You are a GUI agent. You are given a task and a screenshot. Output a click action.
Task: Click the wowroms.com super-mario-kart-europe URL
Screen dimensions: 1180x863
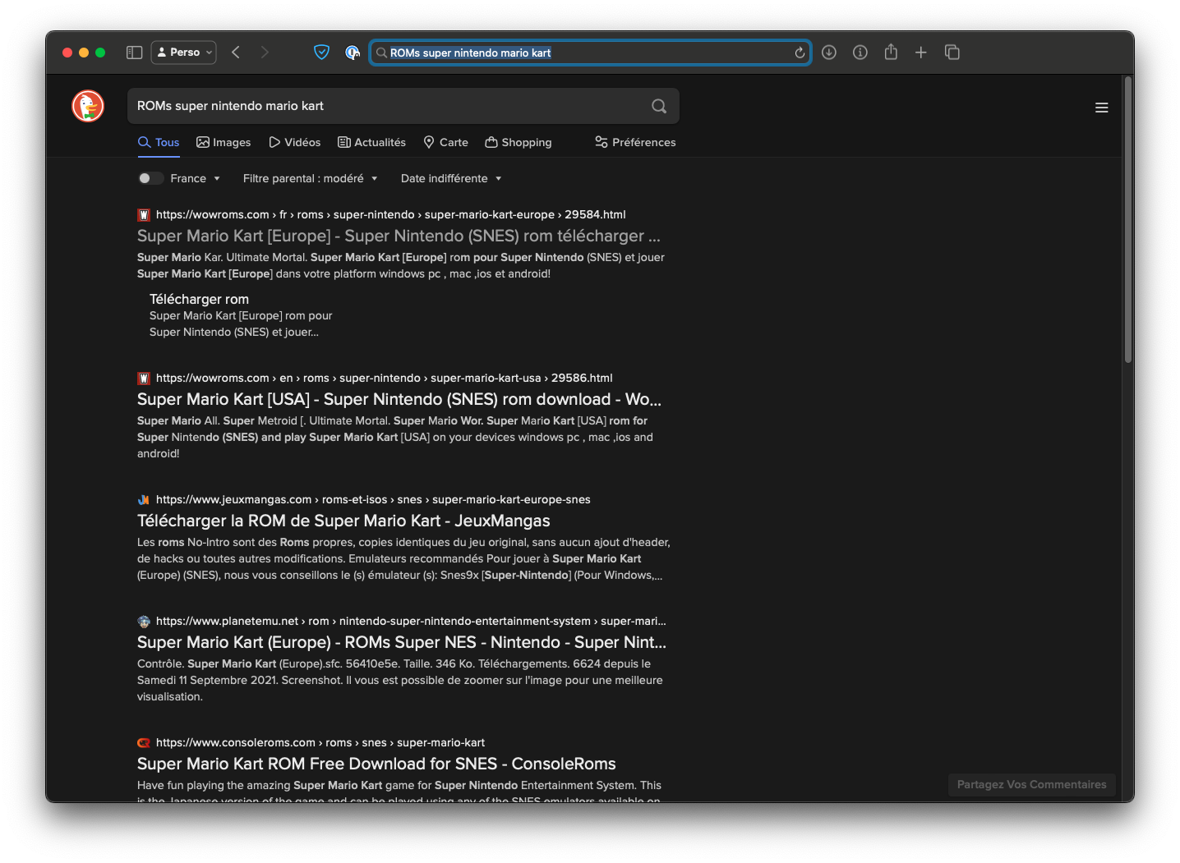click(x=390, y=214)
